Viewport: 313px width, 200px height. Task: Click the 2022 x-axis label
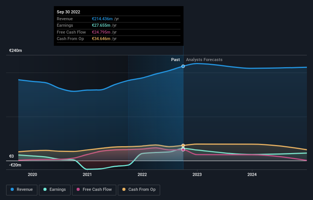(x=142, y=175)
